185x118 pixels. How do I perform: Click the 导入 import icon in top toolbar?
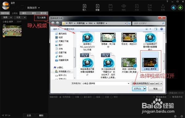pos(84,7)
